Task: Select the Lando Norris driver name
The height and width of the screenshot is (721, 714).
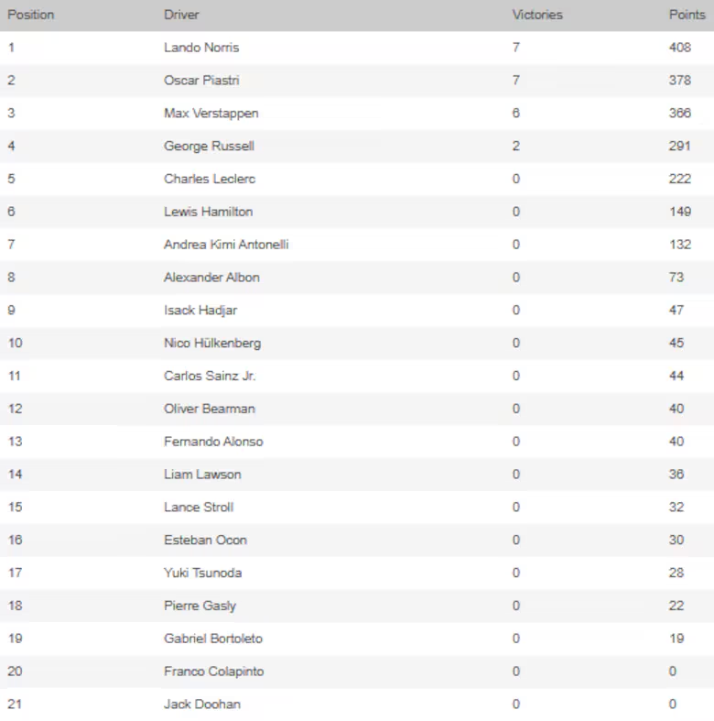Action: pos(201,48)
